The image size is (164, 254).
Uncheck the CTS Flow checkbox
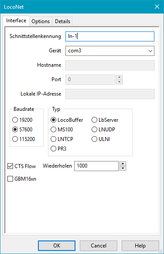[x=10, y=166]
